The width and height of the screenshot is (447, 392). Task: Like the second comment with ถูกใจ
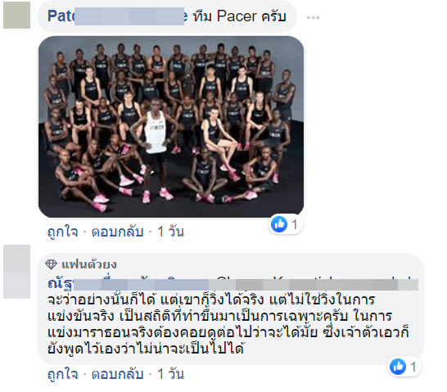[x=63, y=374]
